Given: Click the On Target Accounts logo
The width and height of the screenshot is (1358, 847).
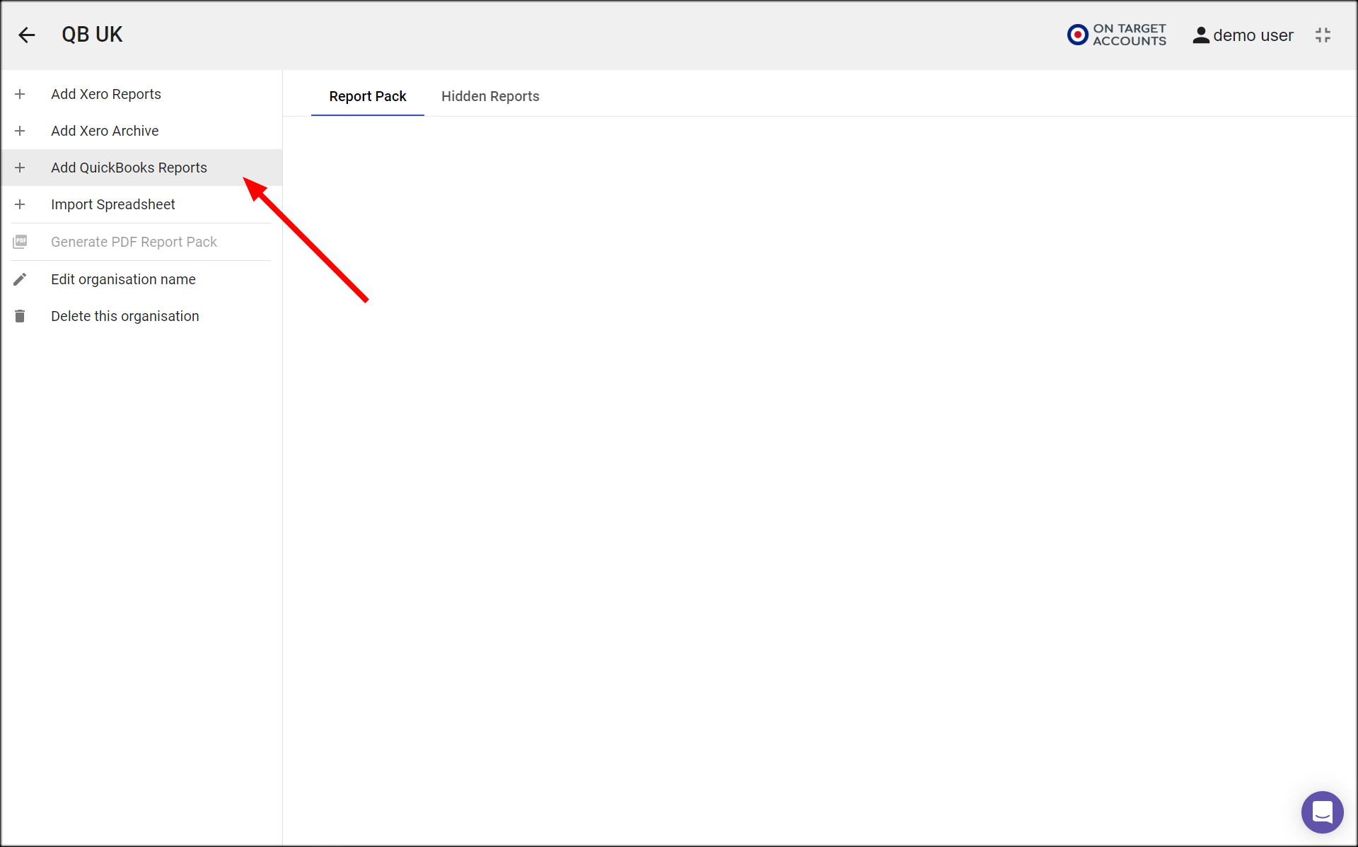Looking at the screenshot, I should 1116,35.
